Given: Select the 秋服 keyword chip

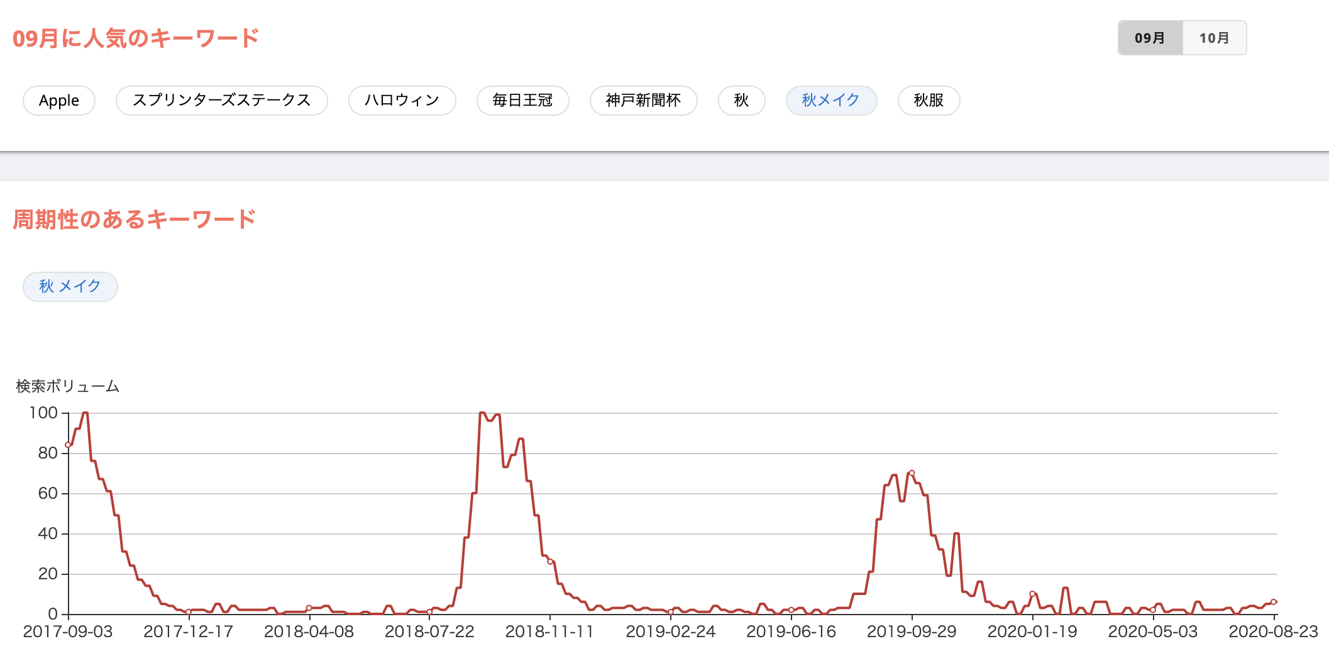Looking at the screenshot, I should 929,101.
